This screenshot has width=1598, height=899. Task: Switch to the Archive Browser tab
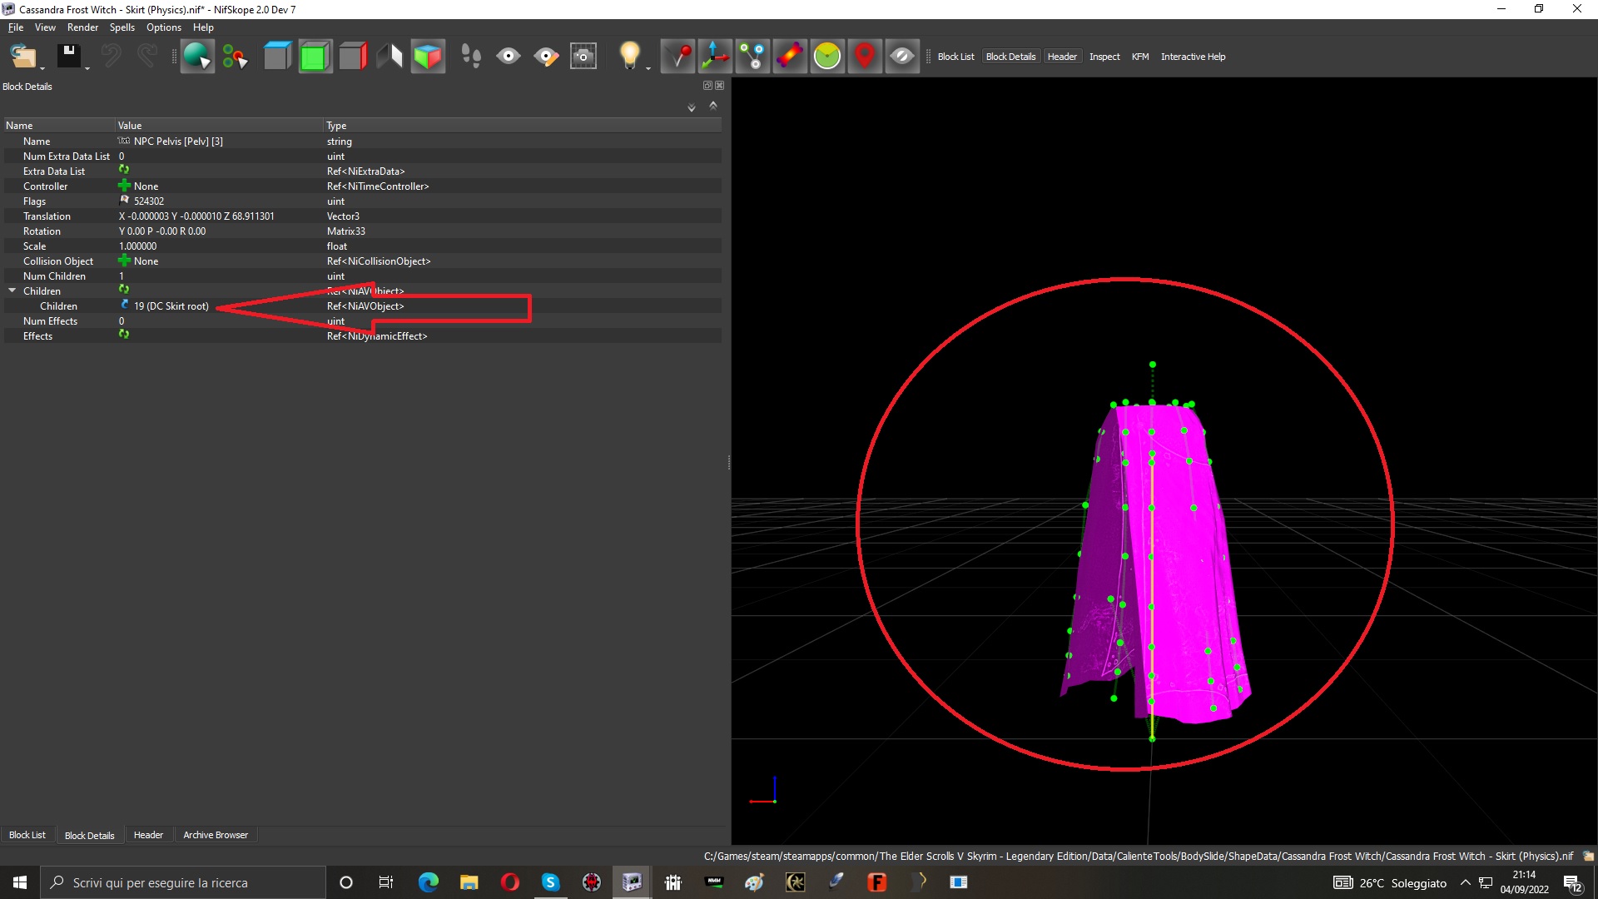point(216,835)
